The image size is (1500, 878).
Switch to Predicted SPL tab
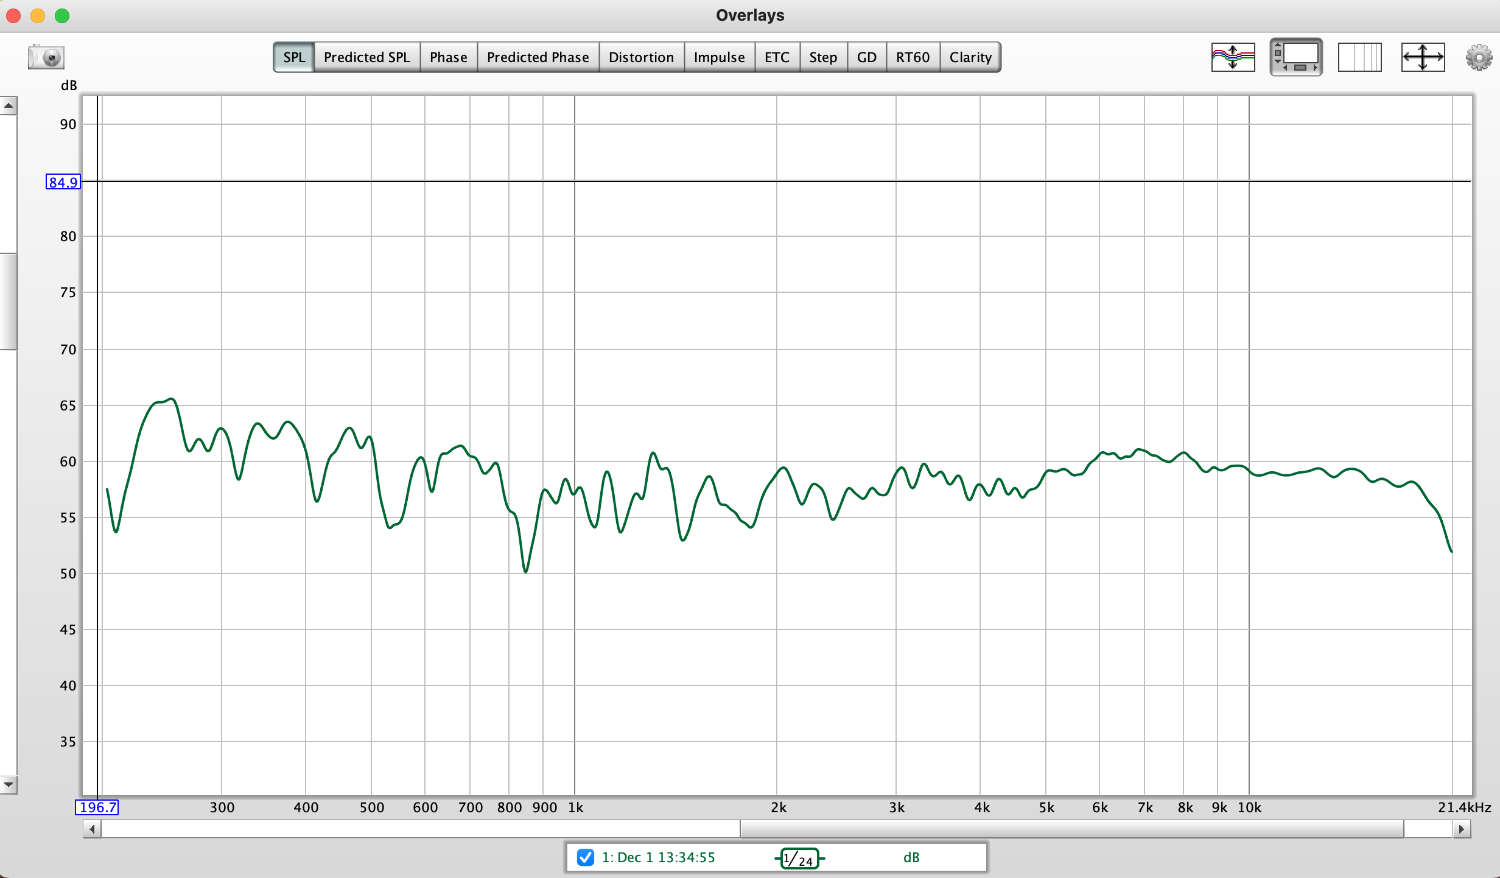click(x=367, y=57)
